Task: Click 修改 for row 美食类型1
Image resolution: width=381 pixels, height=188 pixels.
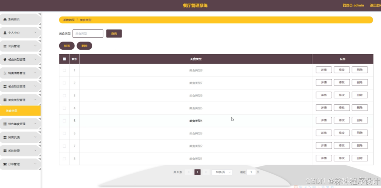Action: [342, 158]
